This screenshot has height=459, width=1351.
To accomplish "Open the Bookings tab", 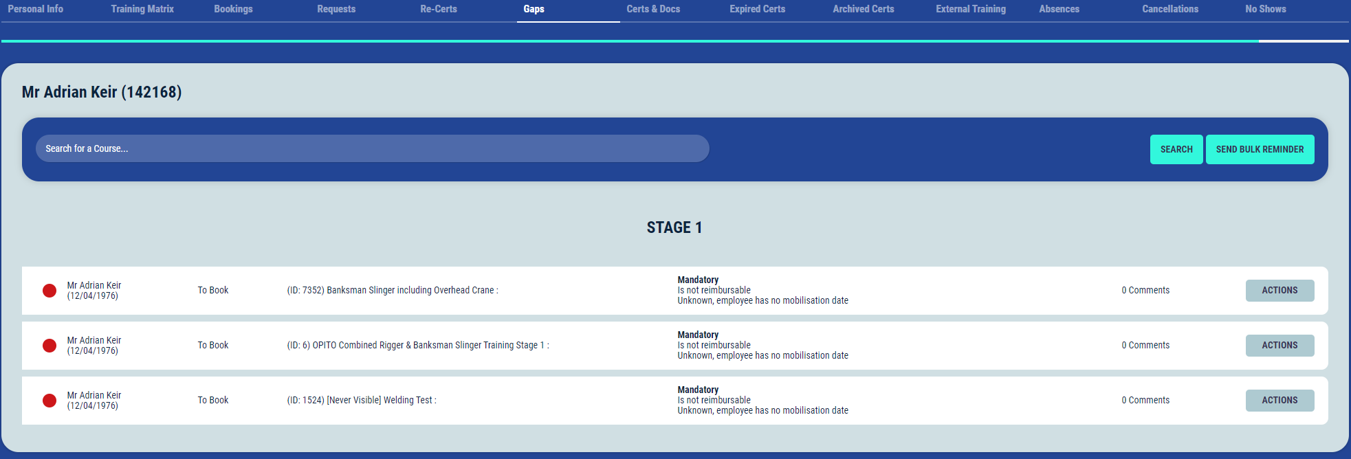I will (x=233, y=9).
